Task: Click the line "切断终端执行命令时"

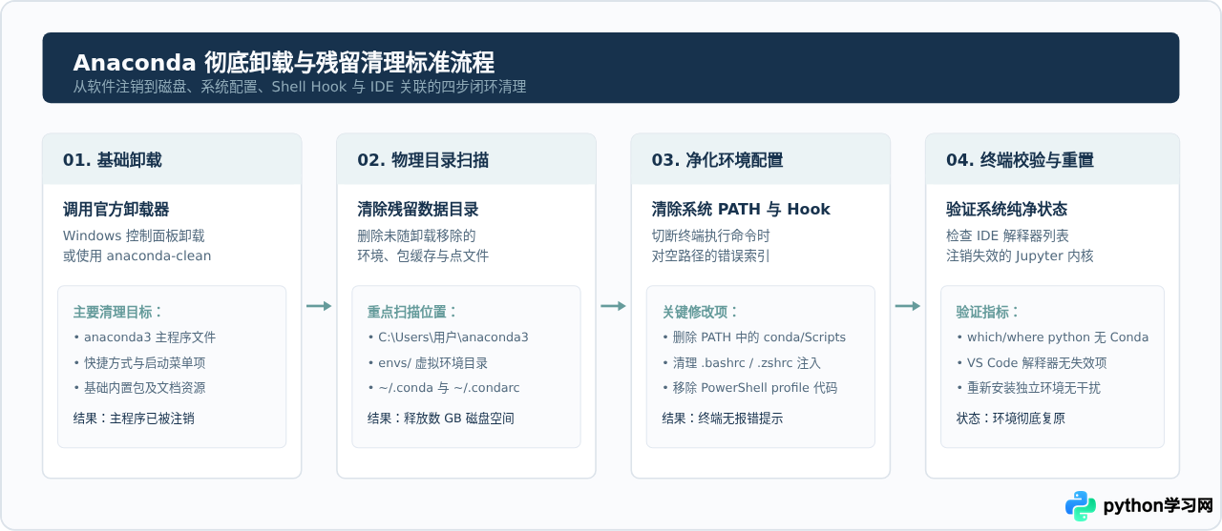Action: pos(710,235)
